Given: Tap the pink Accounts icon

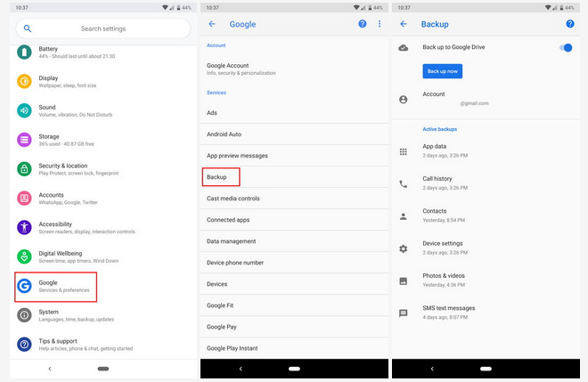Looking at the screenshot, I should 24,199.
